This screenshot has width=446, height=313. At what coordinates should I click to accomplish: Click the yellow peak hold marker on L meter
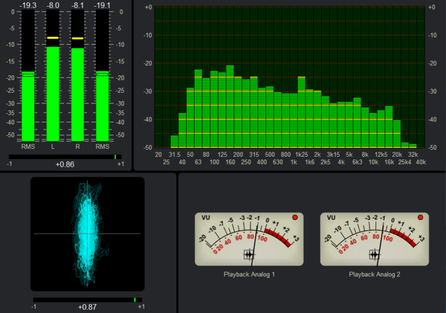click(53, 37)
